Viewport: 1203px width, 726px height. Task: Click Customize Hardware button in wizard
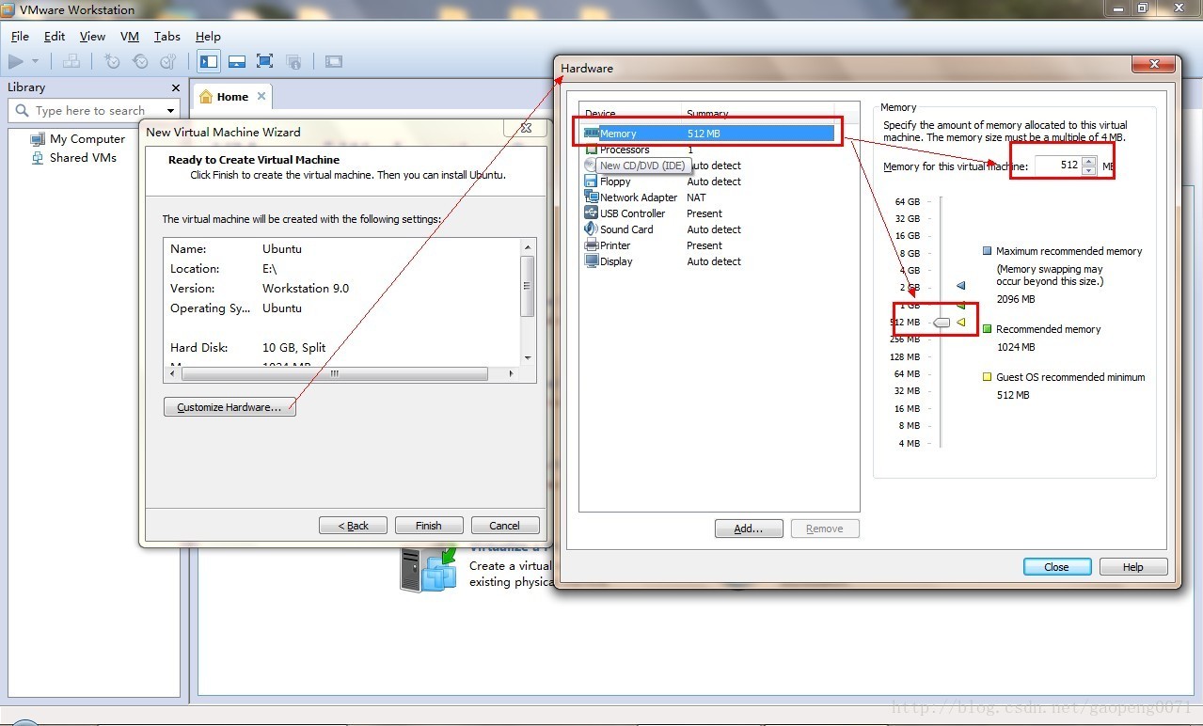[230, 407]
